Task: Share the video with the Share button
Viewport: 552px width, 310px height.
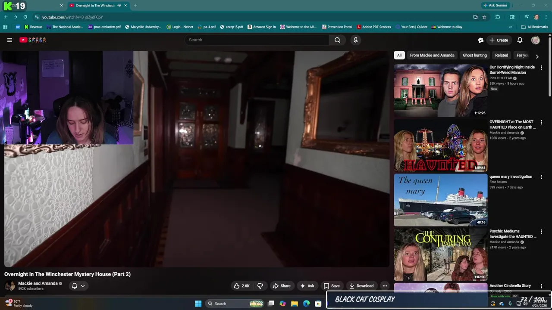Action: (281, 286)
